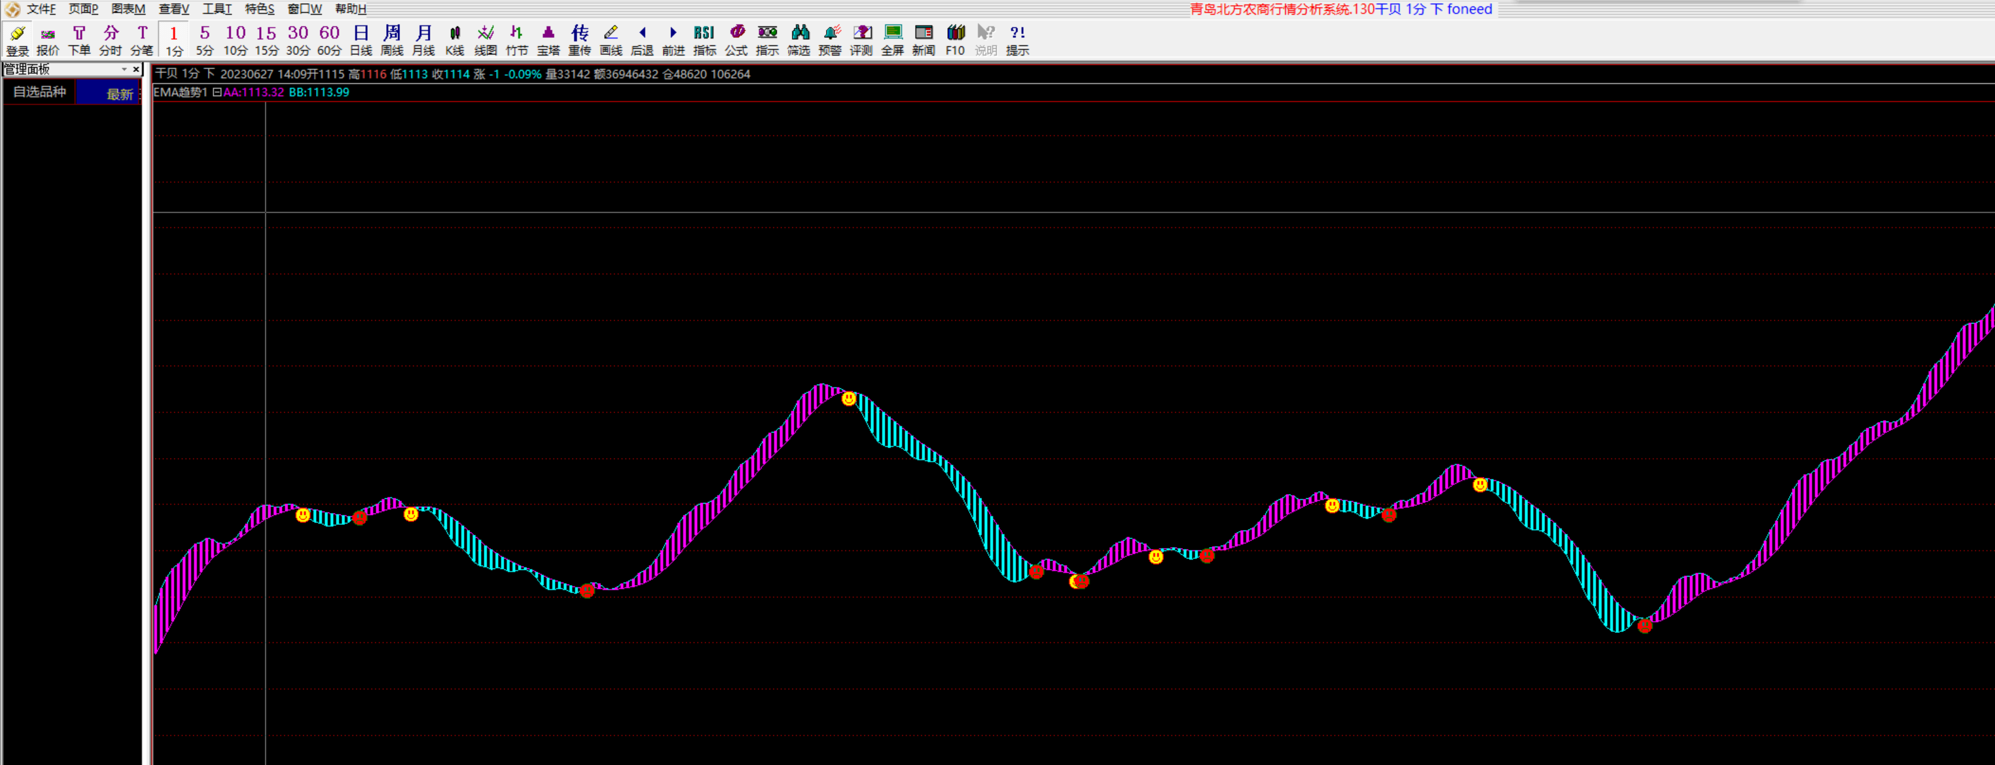Click the -0.09% change value

coord(523,75)
